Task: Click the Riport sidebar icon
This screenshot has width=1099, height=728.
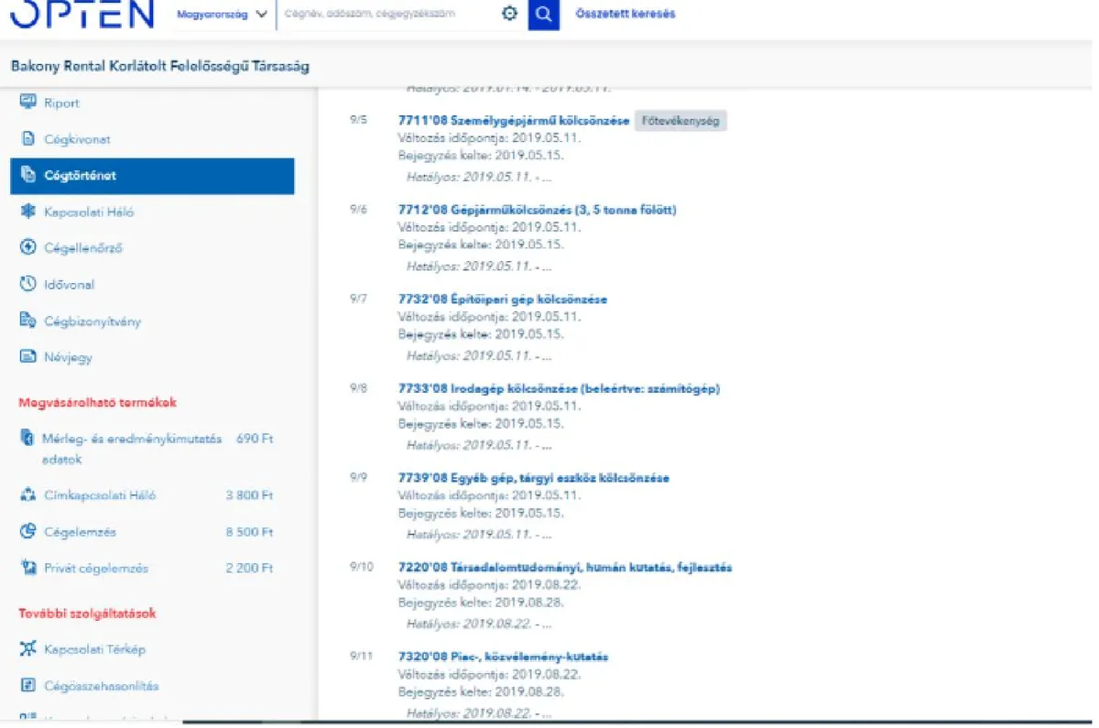Action: tap(27, 103)
